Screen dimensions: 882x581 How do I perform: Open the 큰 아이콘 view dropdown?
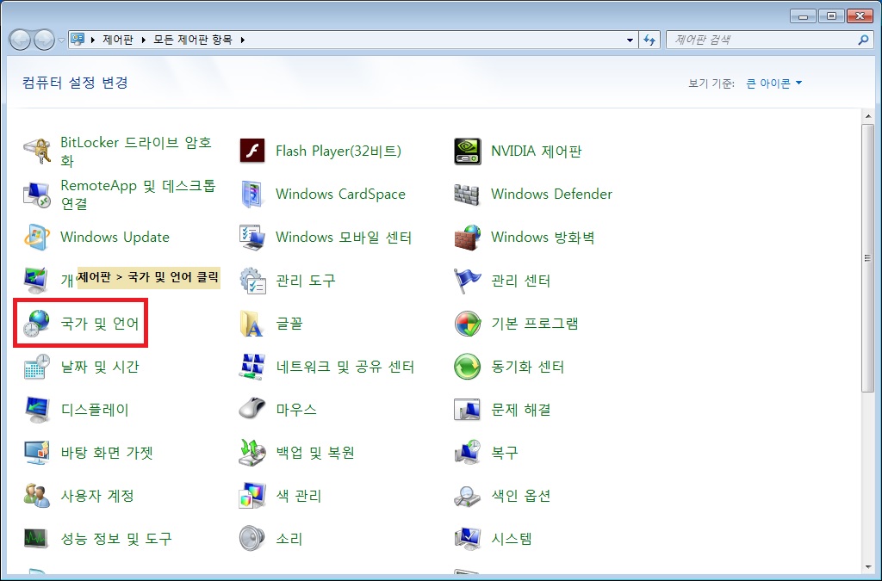point(774,83)
